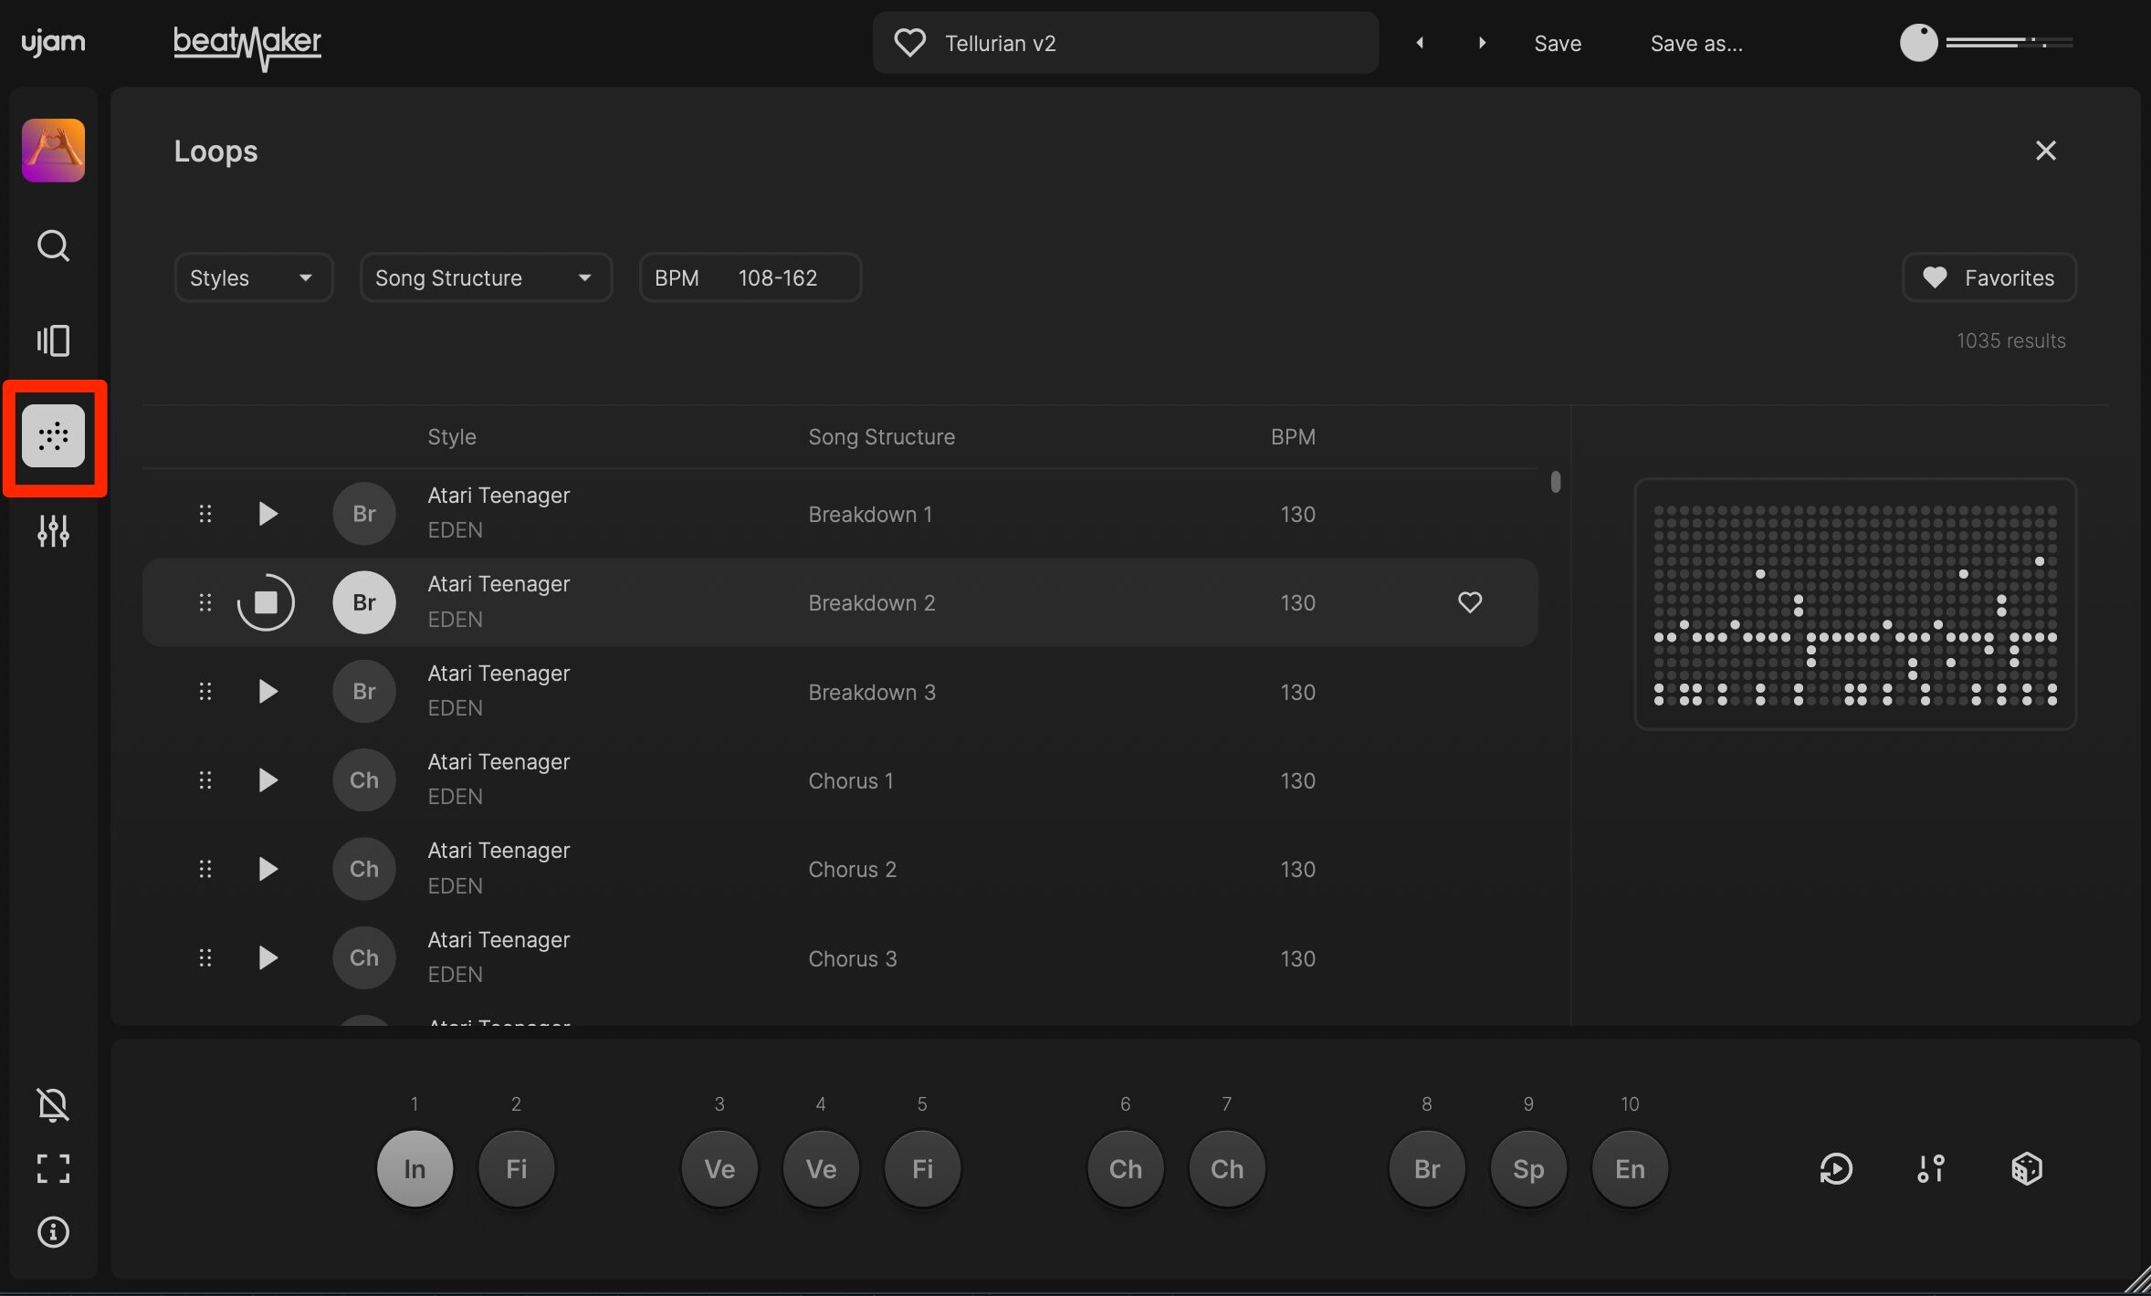Click the Save button
Screen dimensions: 2151x1296
tap(1558, 43)
